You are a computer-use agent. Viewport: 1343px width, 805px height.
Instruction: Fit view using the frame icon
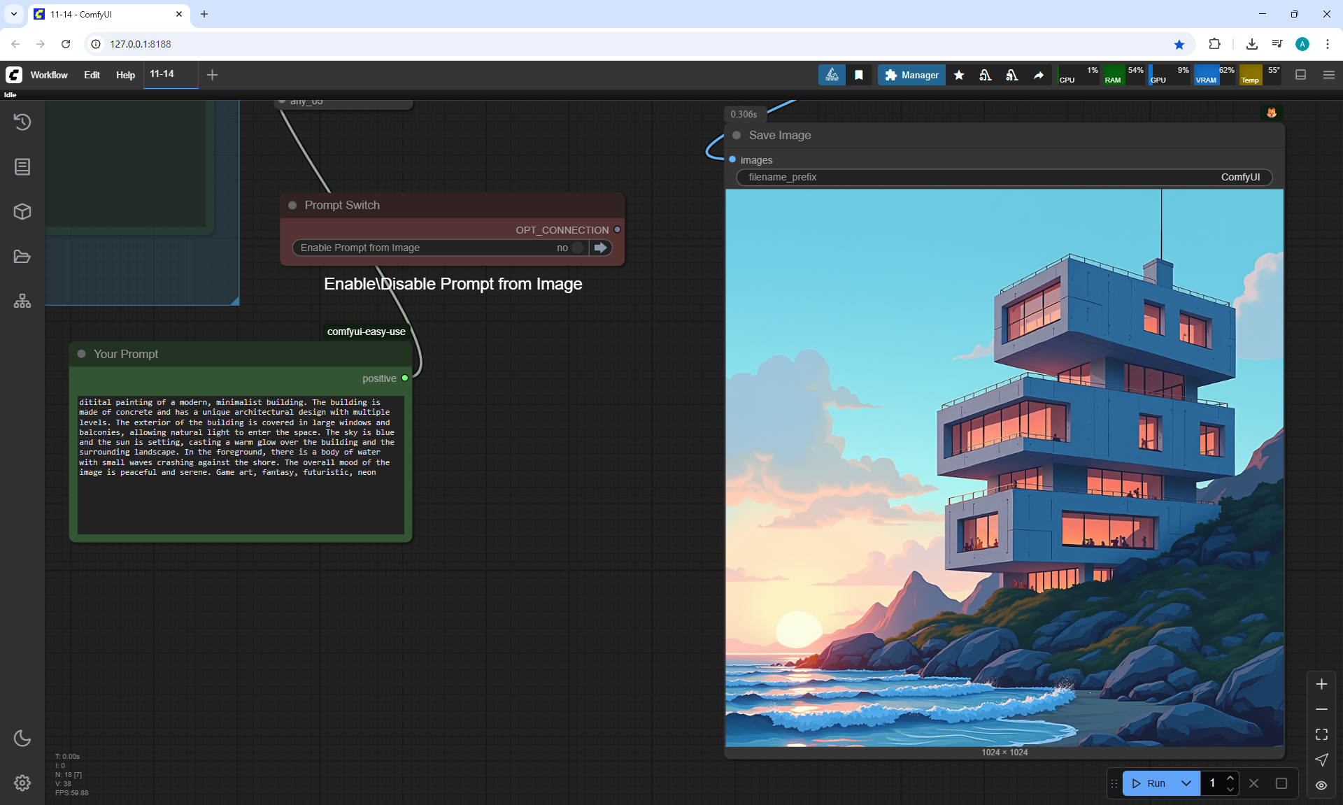pos(1321,734)
